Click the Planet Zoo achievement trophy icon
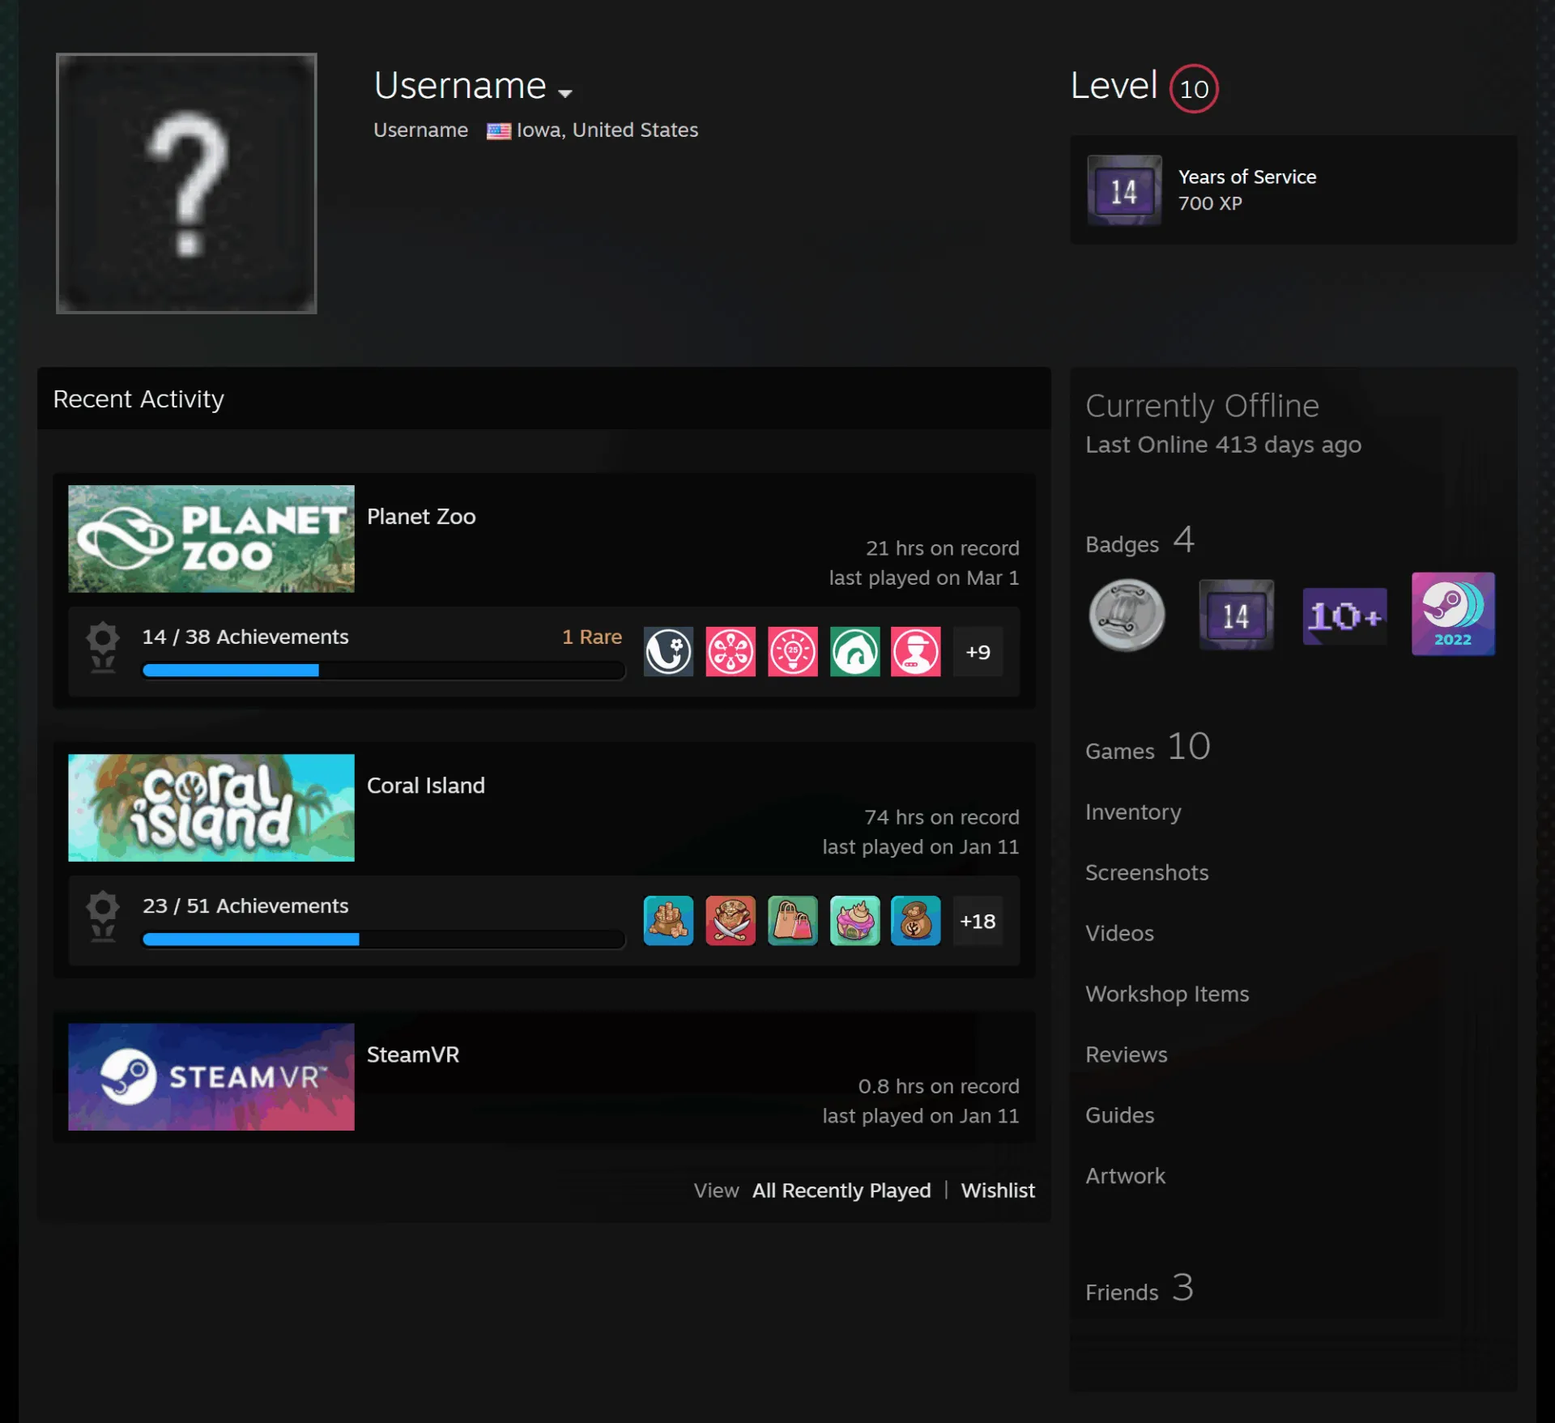This screenshot has width=1555, height=1423. pyautogui.click(x=103, y=647)
